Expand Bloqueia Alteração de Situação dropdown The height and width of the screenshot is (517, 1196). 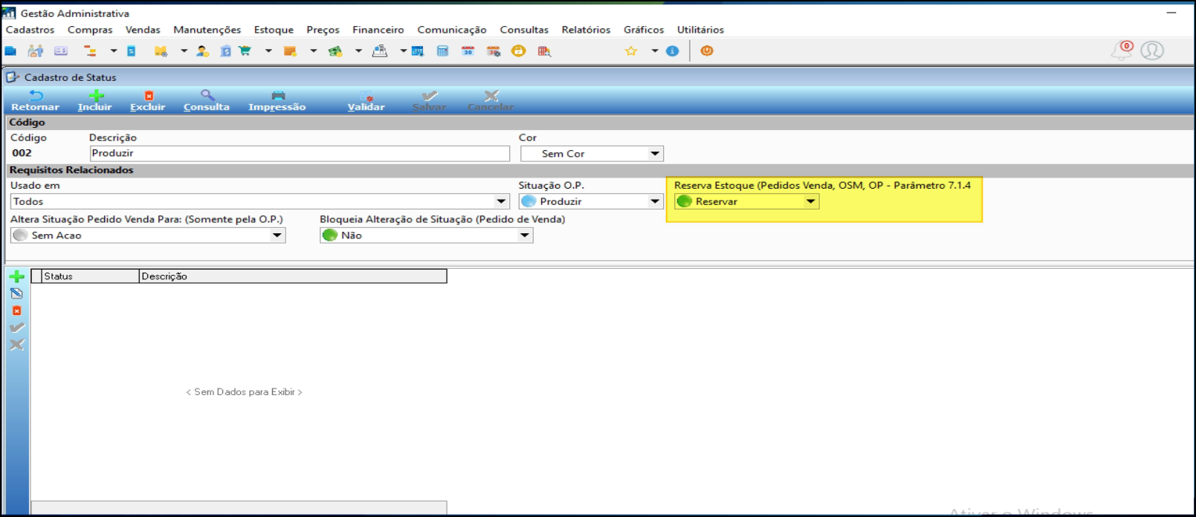525,235
